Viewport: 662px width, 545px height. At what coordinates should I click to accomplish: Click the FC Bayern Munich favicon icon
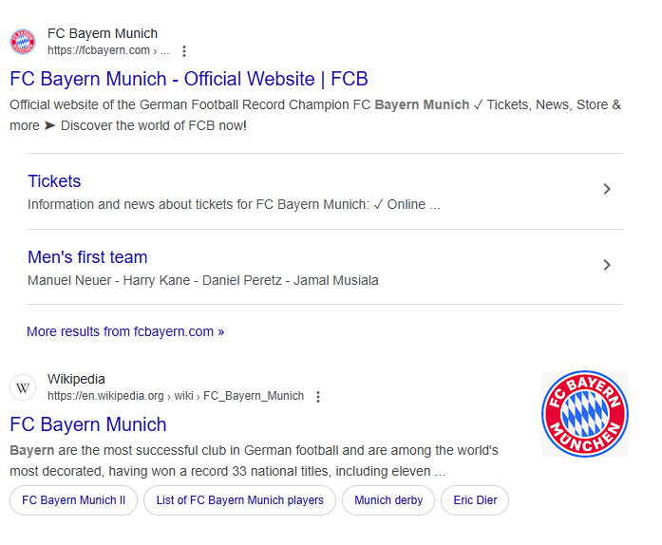point(23,42)
